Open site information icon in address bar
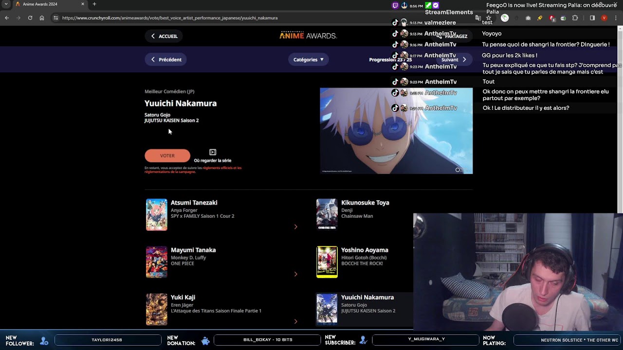Screen dimensions: 623x350 56,18
